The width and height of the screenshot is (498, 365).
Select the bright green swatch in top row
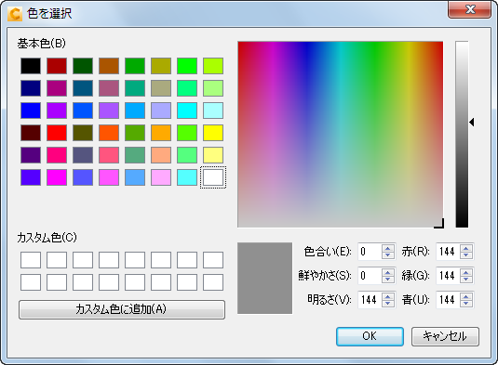[187, 66]
